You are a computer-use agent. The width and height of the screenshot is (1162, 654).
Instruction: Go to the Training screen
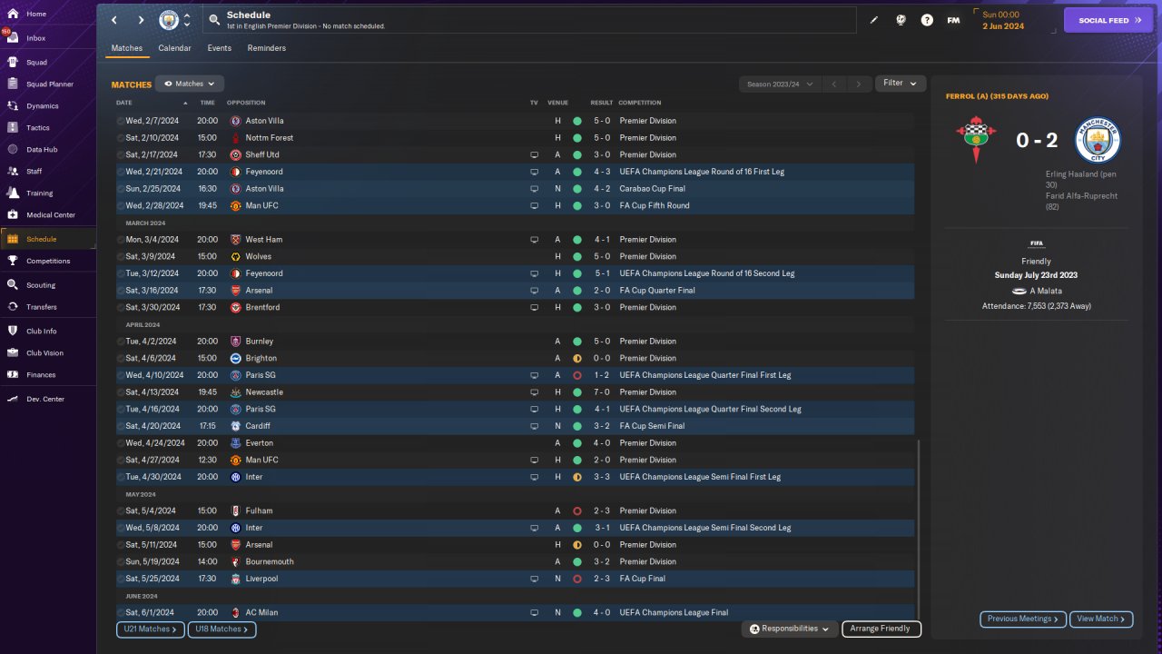(39, 193)
